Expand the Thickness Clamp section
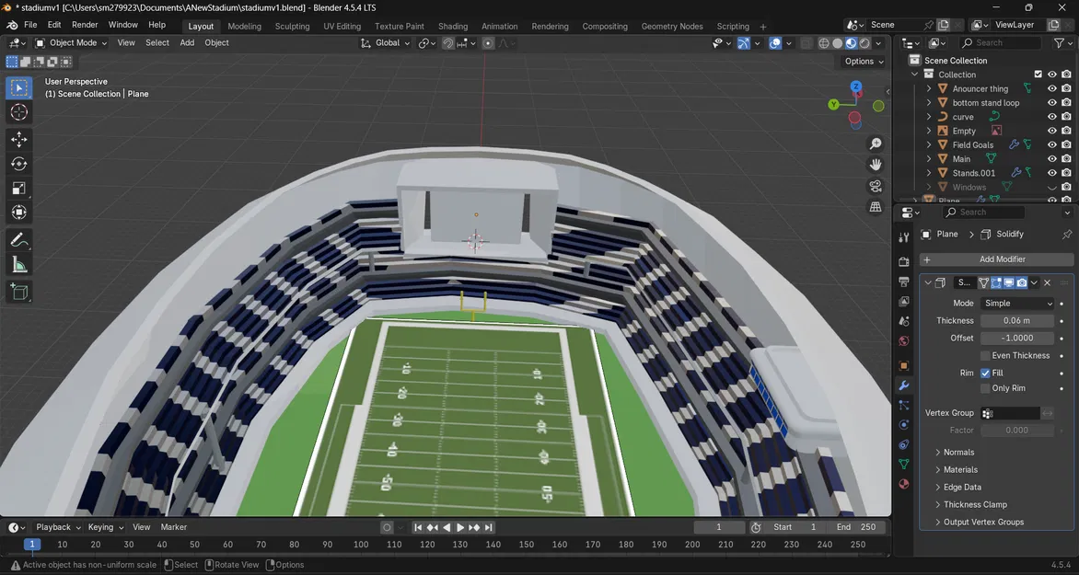1079x575 pixels. click(x=974, y=504)
